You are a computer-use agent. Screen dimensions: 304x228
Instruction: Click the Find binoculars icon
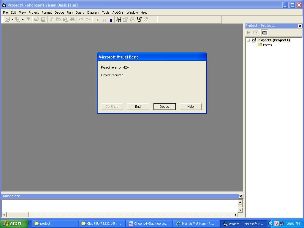[72, 20]
